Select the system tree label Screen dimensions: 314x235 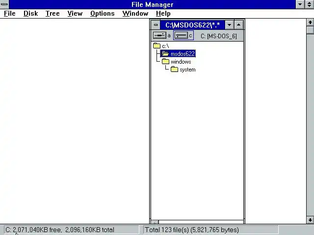(x=187, y=70)
